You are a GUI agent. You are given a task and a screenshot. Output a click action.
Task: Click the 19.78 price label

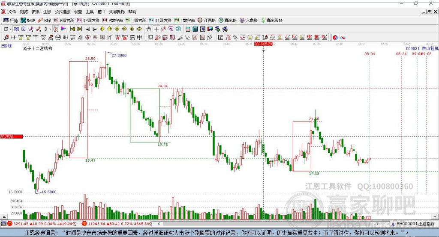tap(162, 145)
